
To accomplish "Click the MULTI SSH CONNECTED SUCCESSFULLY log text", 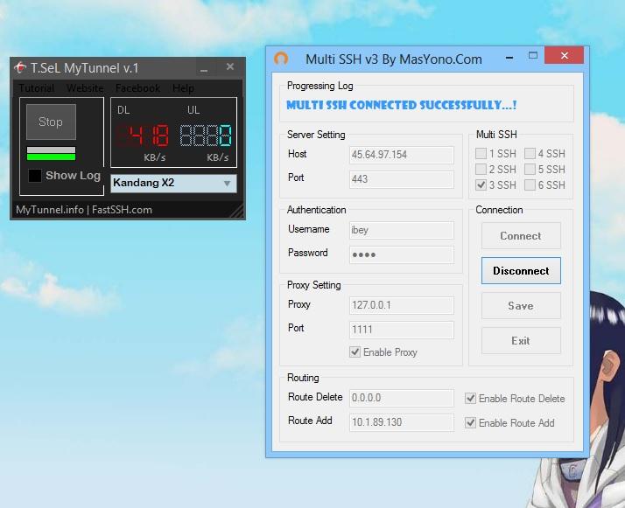I will tap(402, 105).
